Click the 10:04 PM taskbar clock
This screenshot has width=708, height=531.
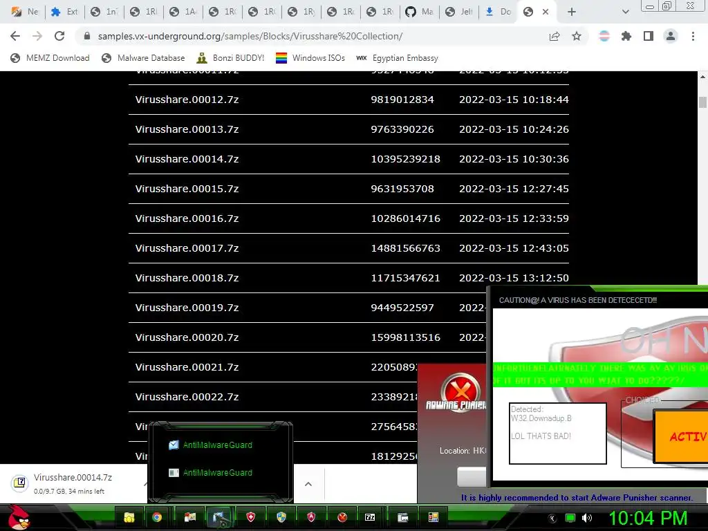click(x=649, y=518)
